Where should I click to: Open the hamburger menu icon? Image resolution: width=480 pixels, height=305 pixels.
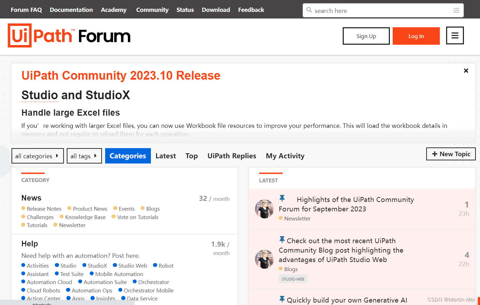(455, 36)
